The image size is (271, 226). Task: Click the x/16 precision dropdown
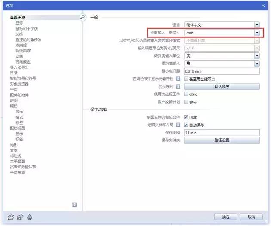click(222, 48)
